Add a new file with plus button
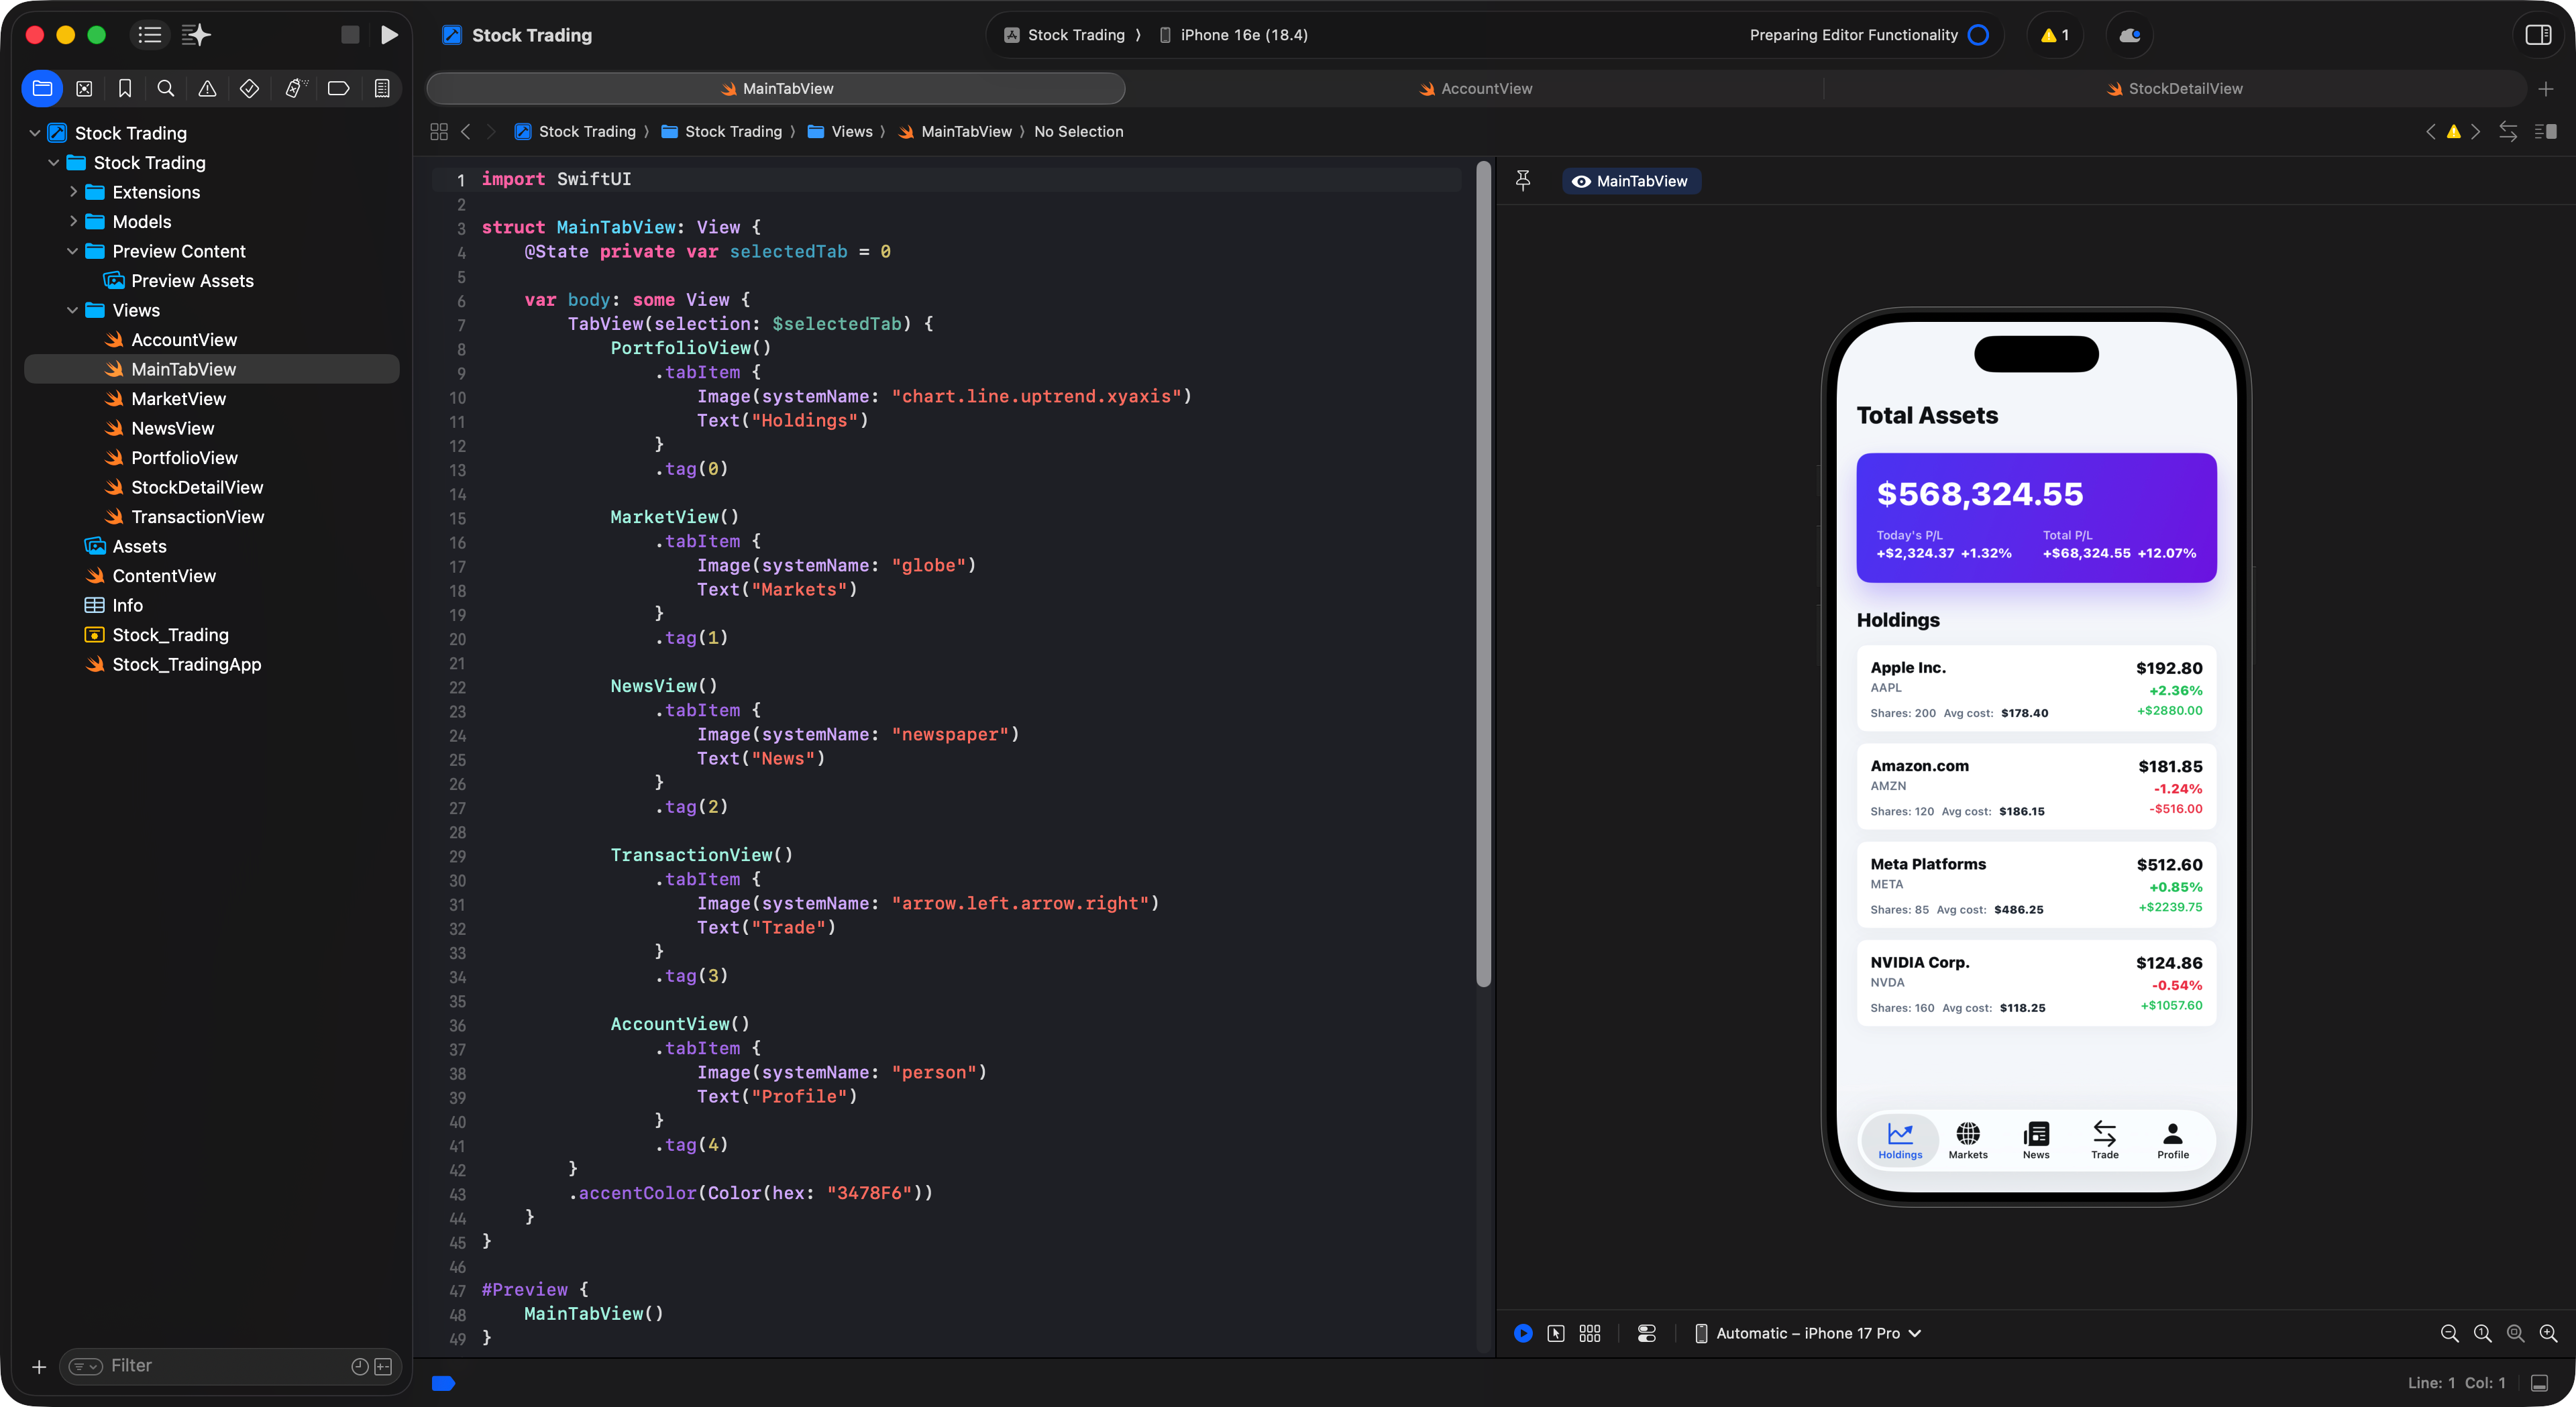 (39, 1367)
